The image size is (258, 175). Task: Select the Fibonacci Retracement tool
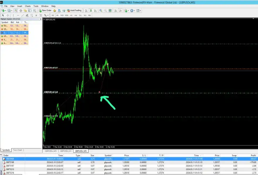32,15
